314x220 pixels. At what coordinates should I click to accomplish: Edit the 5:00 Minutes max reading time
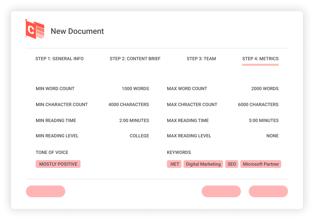pyautogui.click(x=263, y=120)
